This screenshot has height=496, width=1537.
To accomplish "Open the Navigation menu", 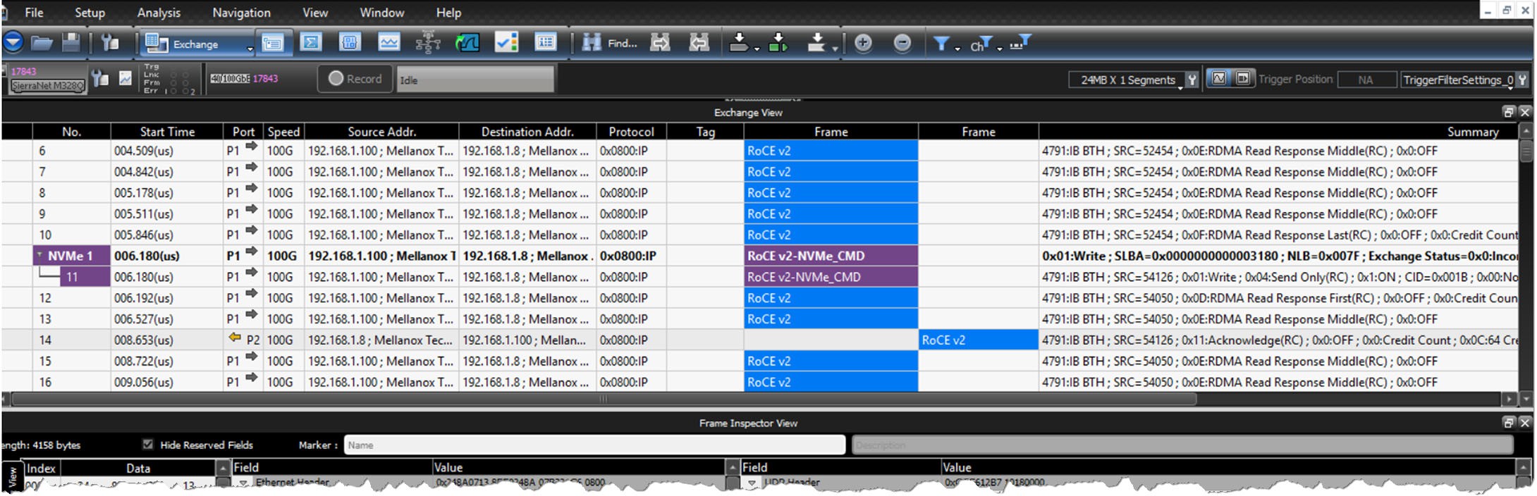I will (241, 13).
